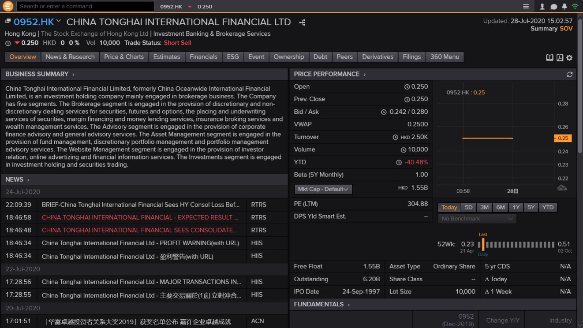
Task: Click the 304.88 PE (LTM) value
Action: (418, 204)
